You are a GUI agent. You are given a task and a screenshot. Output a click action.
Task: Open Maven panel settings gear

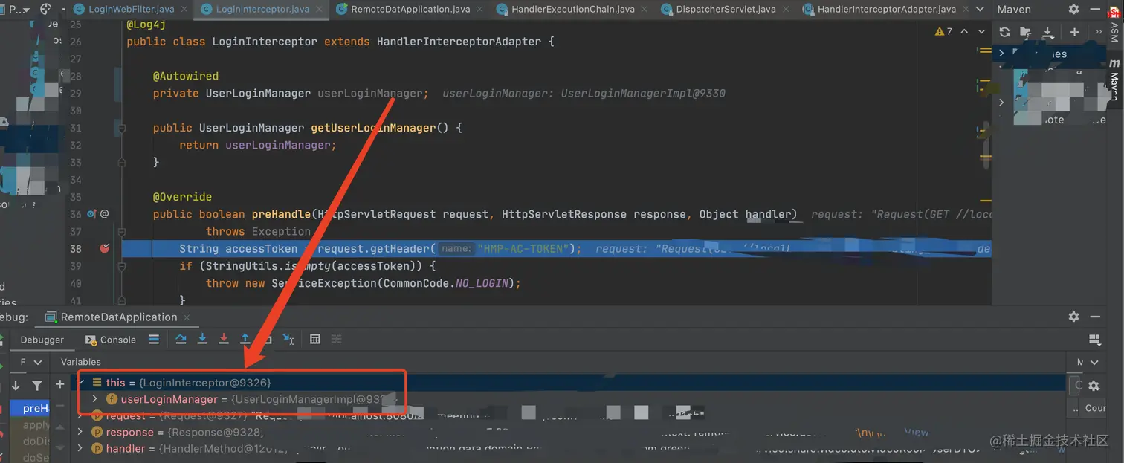(x=1073, y=9)
